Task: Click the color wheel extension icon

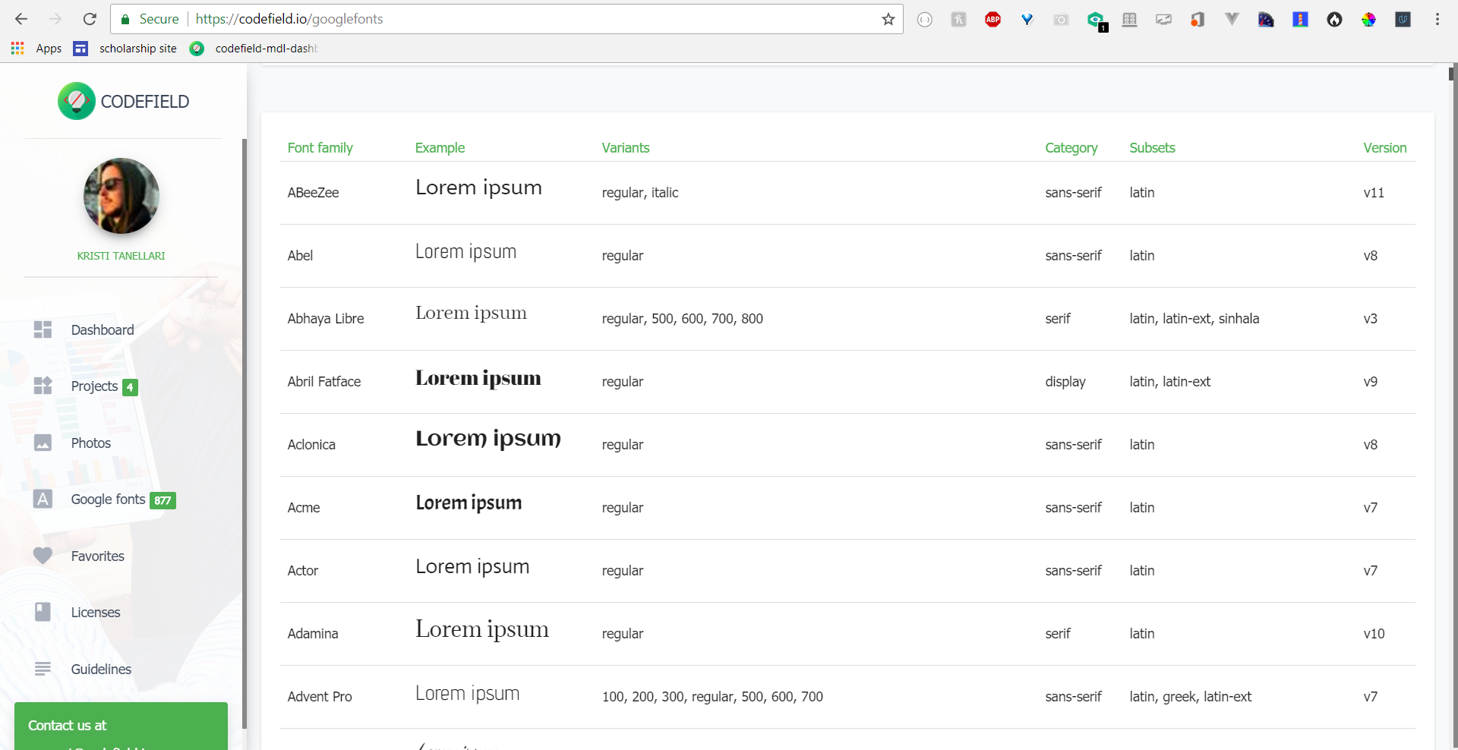Action: [1368, 20]
